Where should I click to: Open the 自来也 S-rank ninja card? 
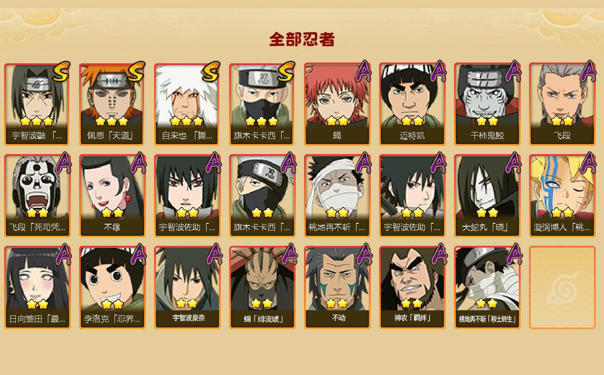pos(187,104)
